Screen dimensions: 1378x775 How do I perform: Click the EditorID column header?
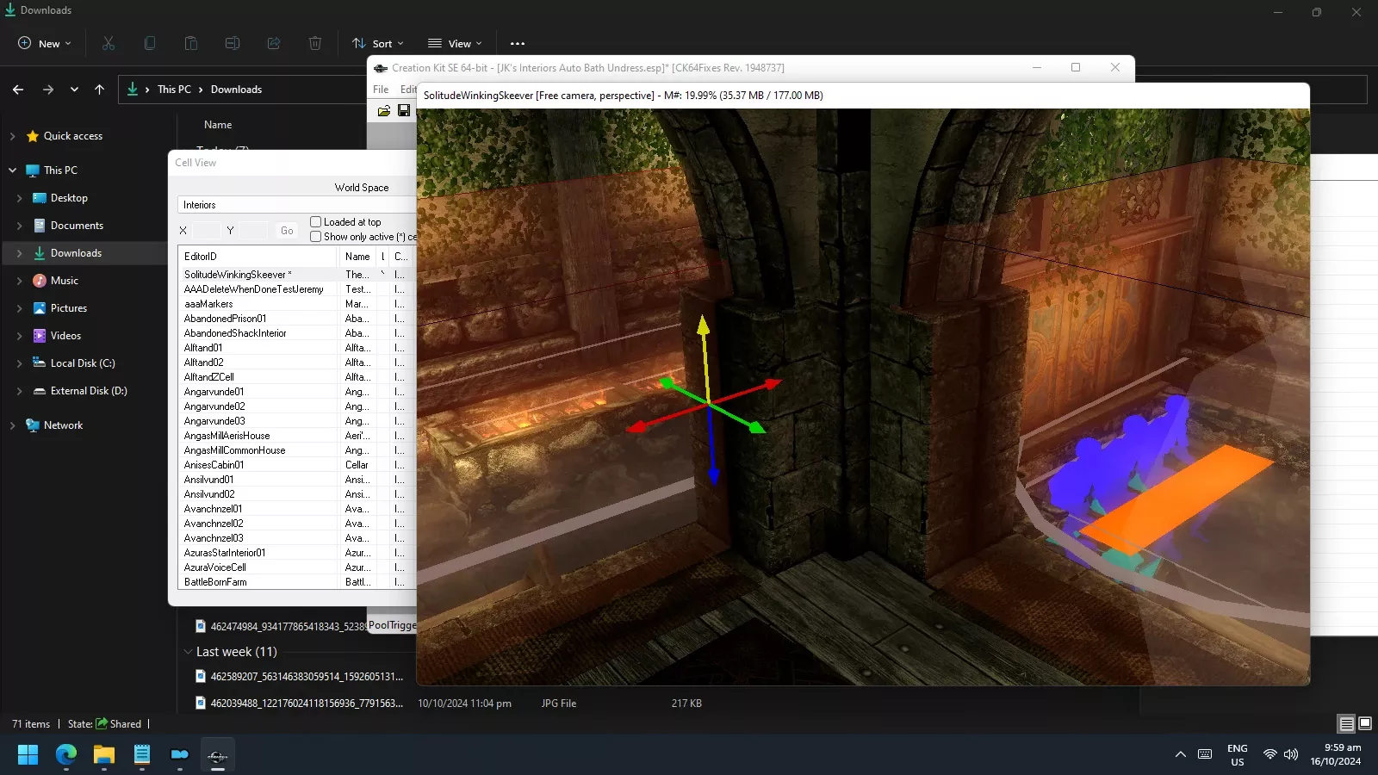coord(258,257)
